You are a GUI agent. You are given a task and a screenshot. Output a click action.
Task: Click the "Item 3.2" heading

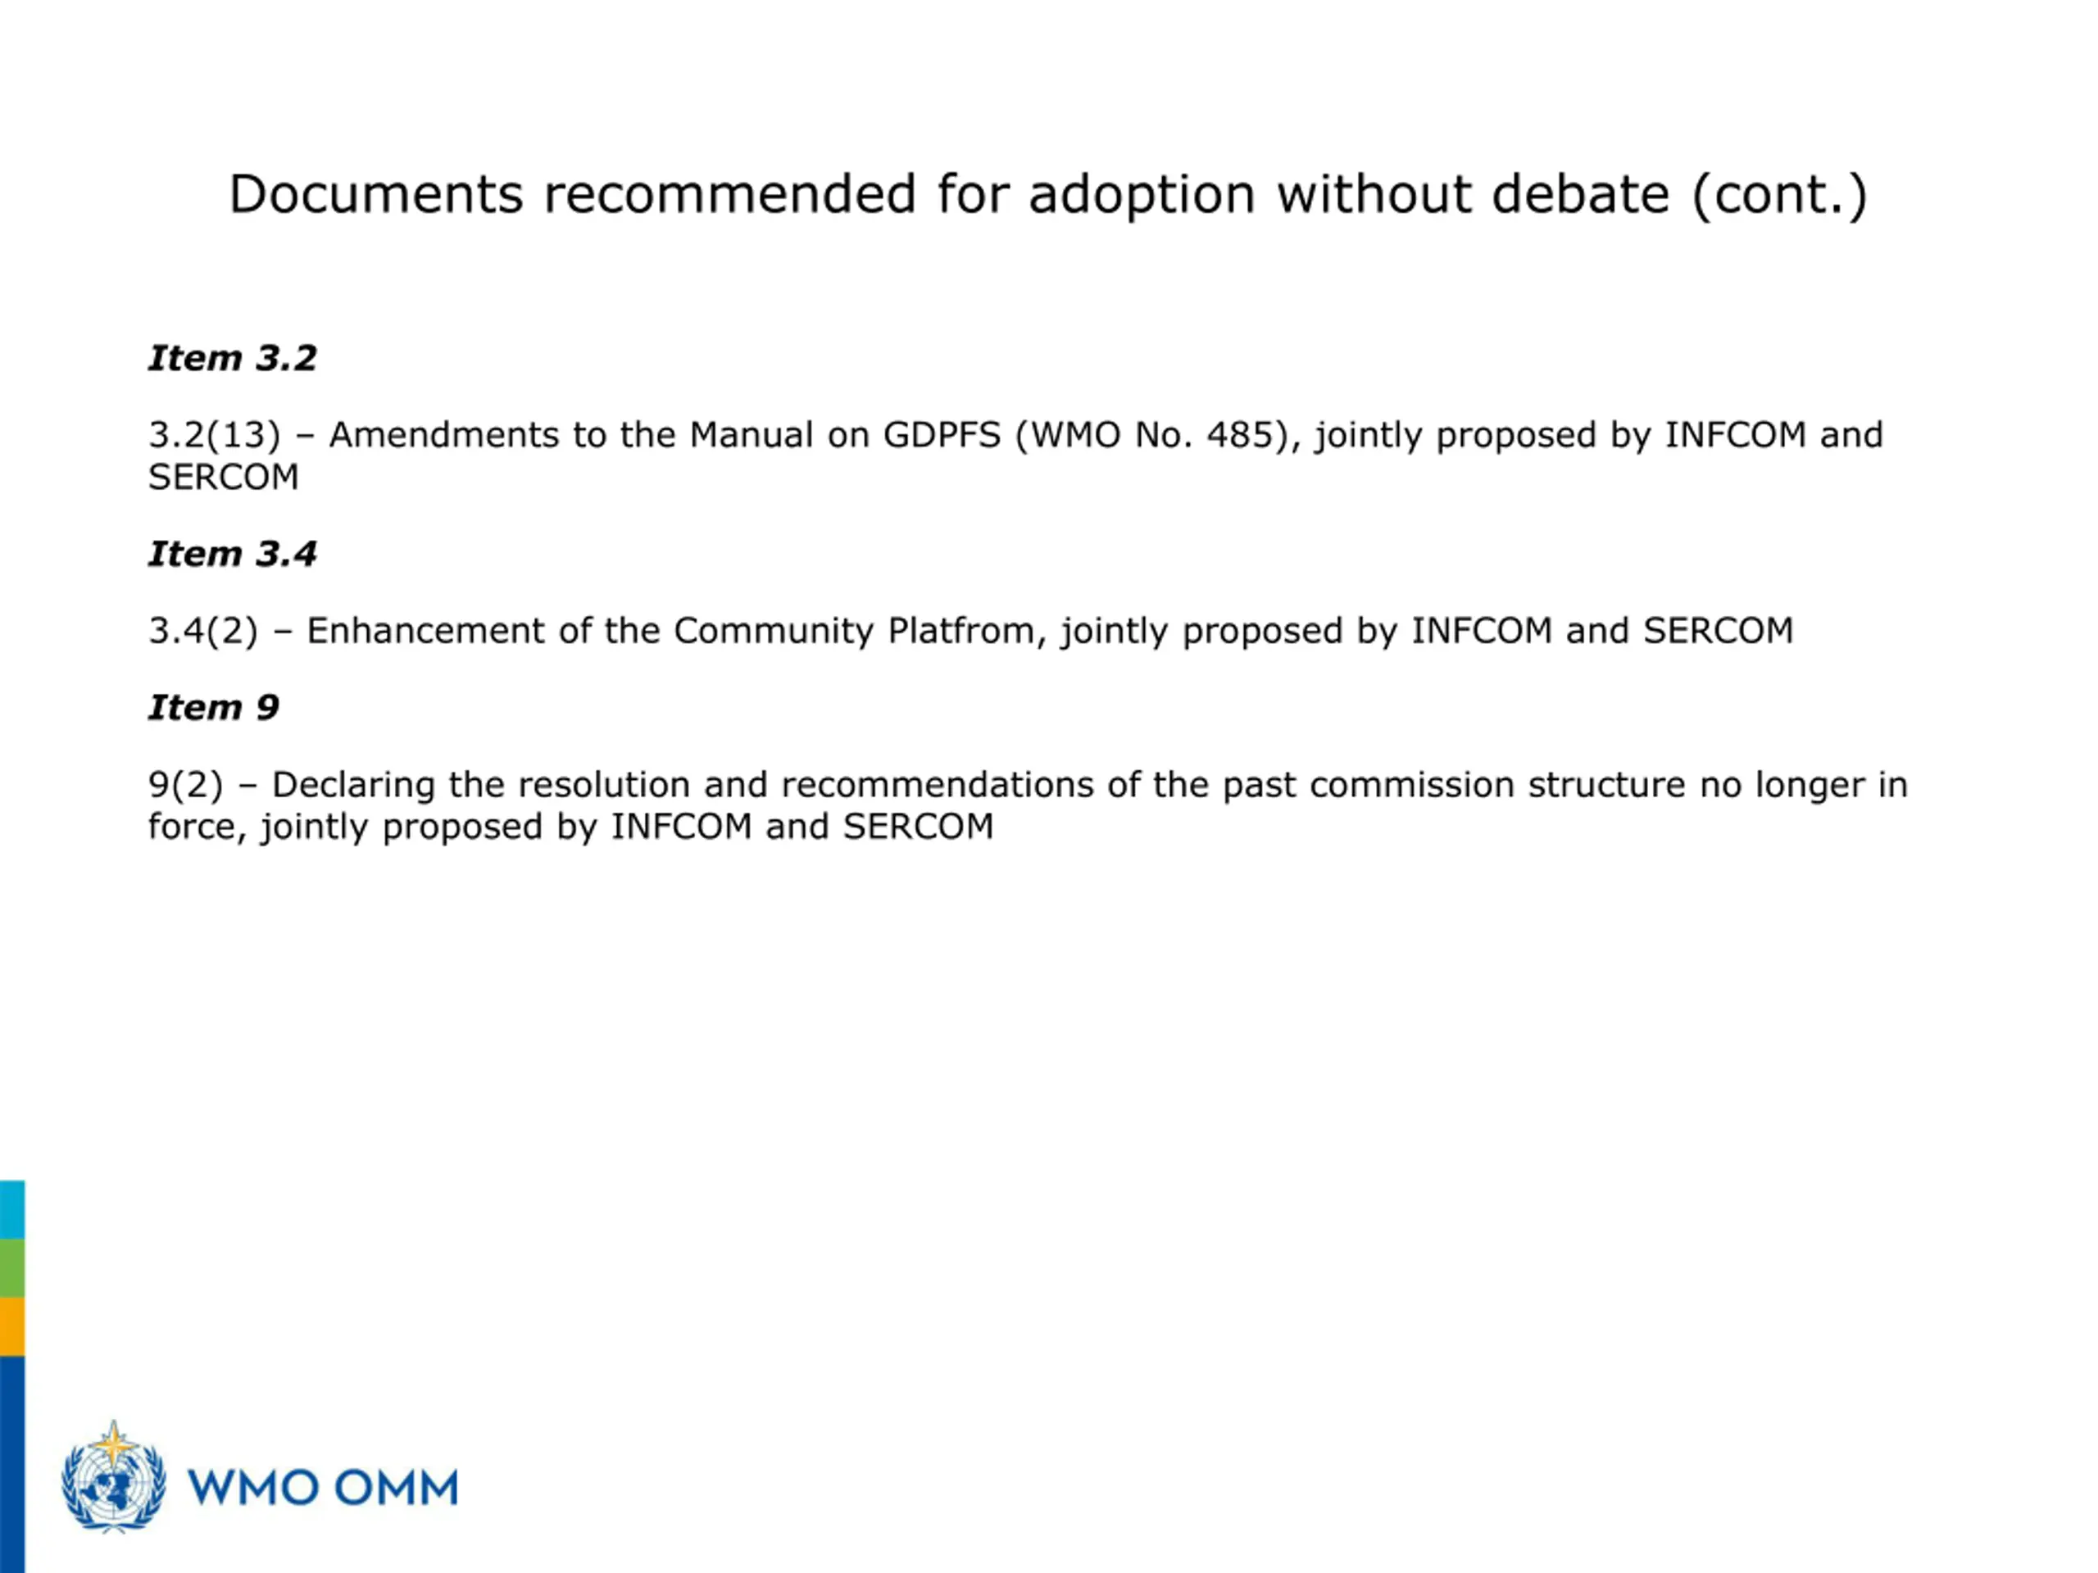click(x=233, y=358)
